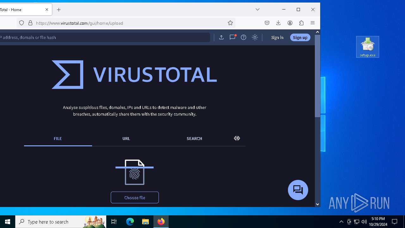Click the VirusTotal search hash field

click(x=104, y=37)
